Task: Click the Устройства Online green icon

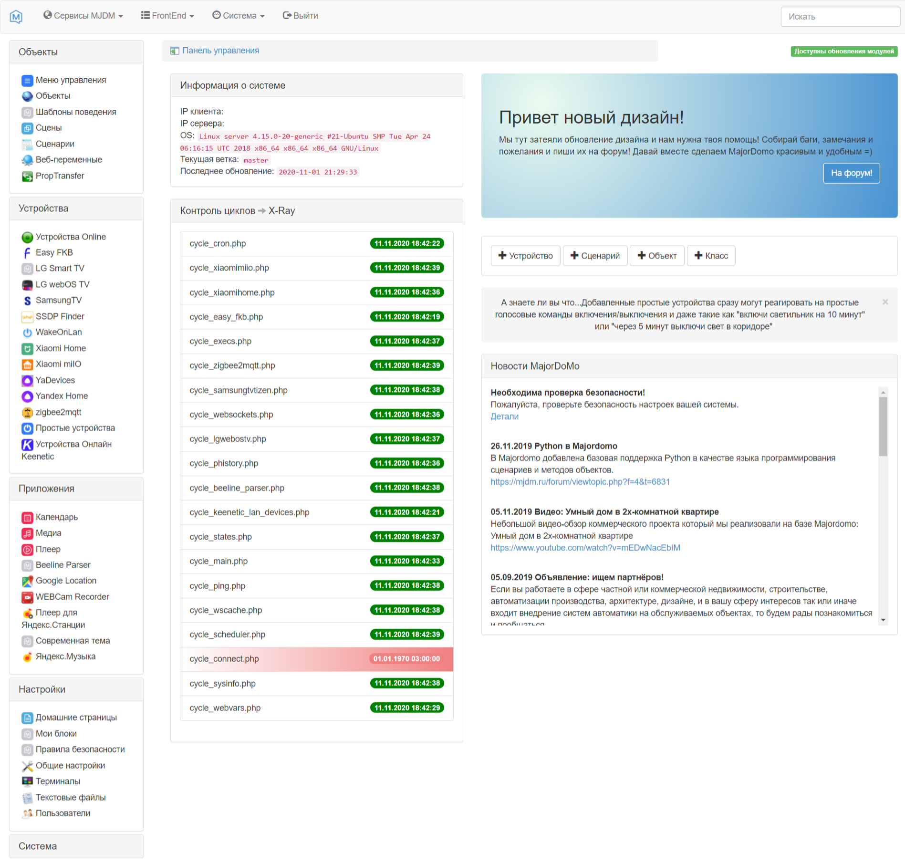Action: point(27,237)
